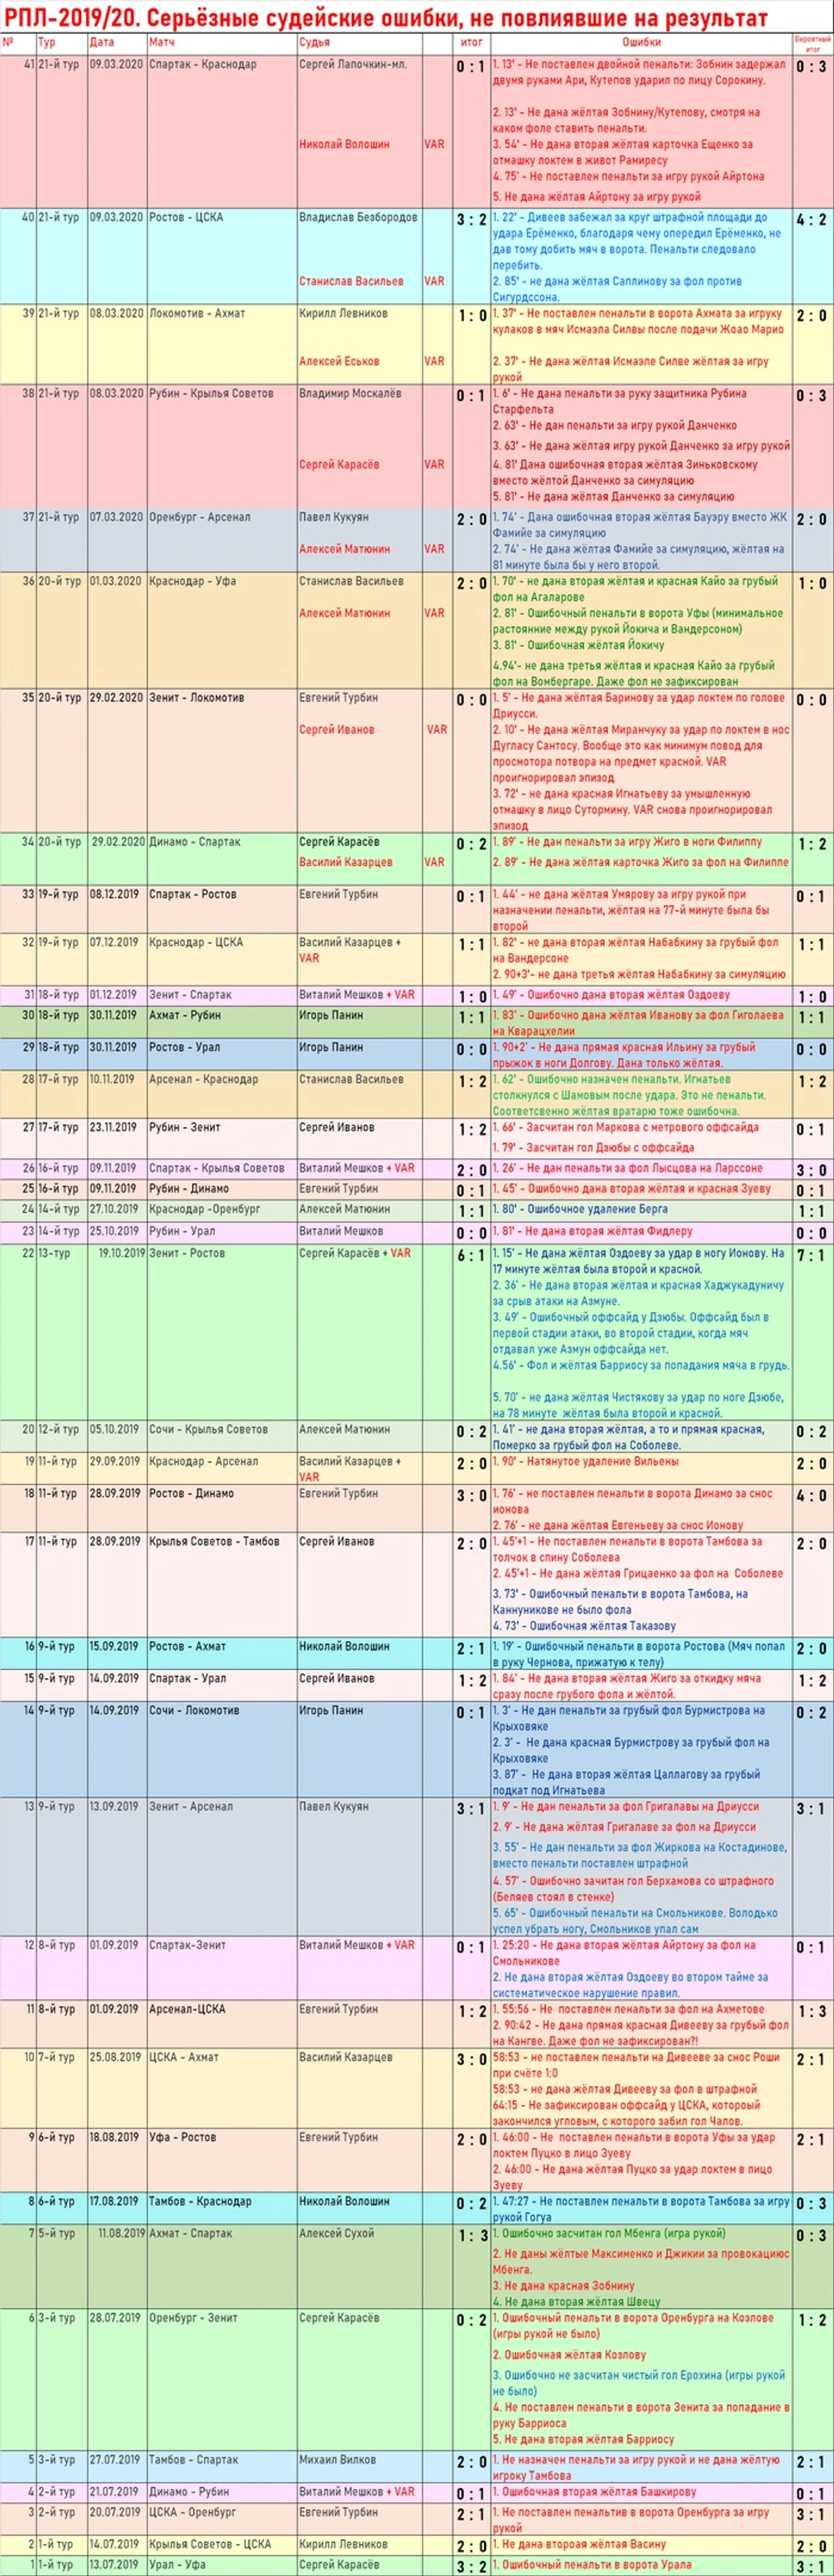The width and height of the screenshot is (834, 2576).
Task: Select match cell "Ростов - ЦСКА"
Action: [187, 218]
